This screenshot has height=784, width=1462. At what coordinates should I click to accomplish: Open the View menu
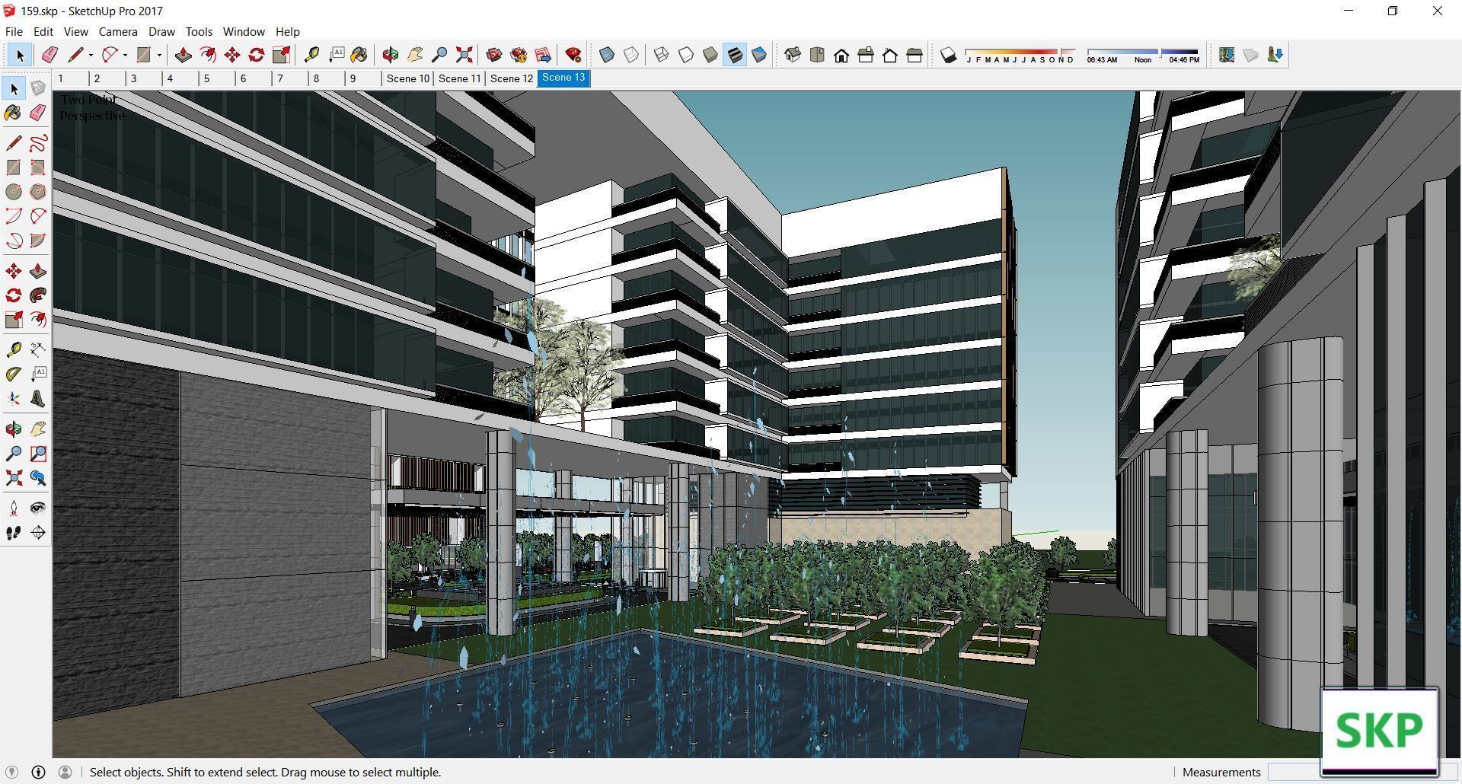pyautogui.click(x=75, y=31)
